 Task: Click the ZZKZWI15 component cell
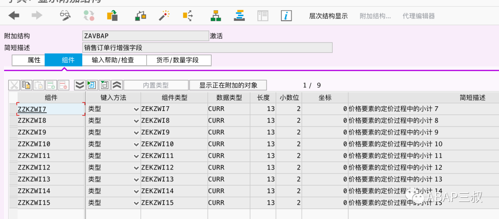[x=51, y=203]
